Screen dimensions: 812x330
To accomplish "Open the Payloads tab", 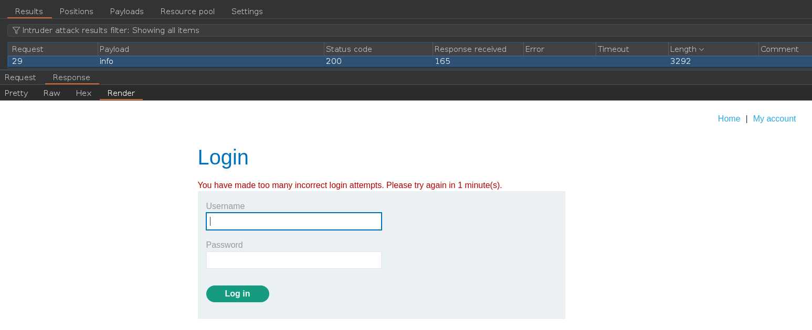I will point(126,12).
